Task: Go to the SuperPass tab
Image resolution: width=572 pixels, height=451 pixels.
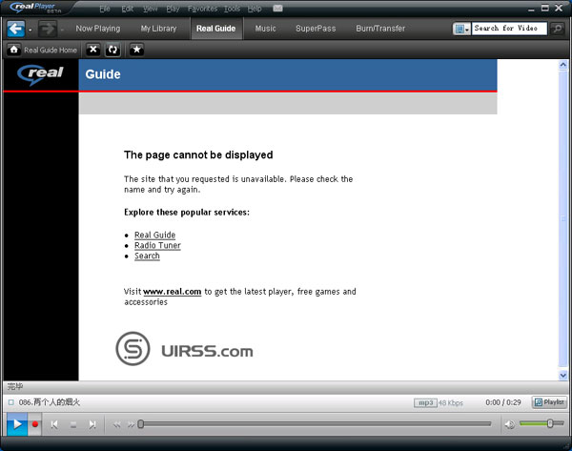Action: 316,29
